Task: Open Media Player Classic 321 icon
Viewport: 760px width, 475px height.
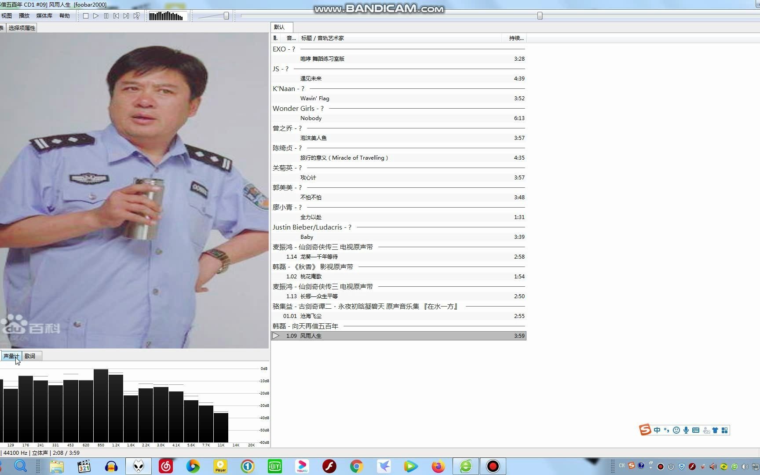Action: click(x=84, y=466)
